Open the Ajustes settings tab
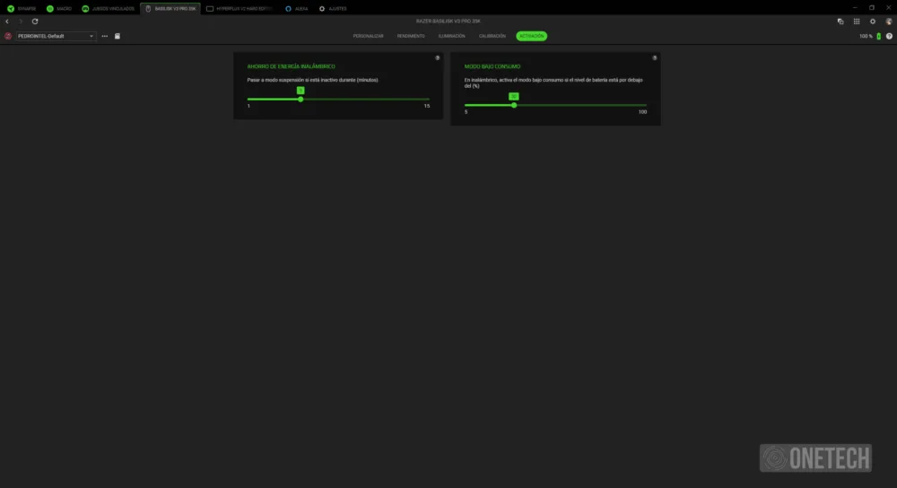The width and height of the screenshot is (897, 488). point(333,9)
